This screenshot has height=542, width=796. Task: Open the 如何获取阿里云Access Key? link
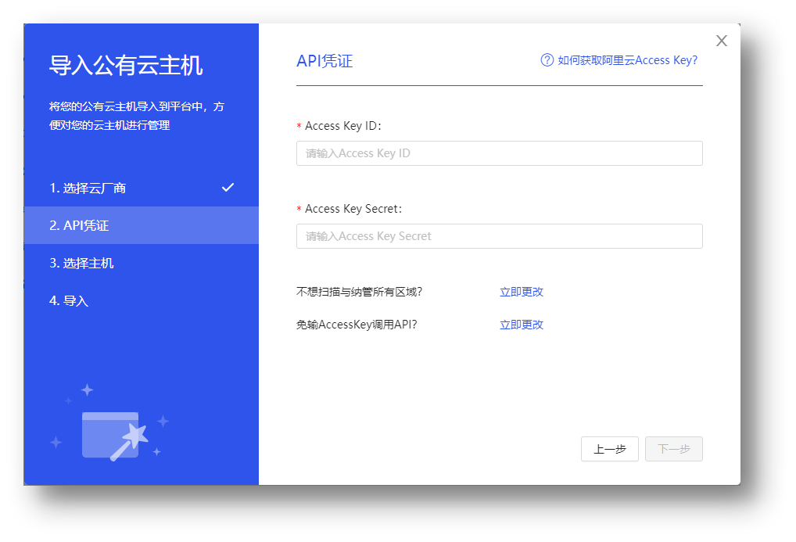click(x=627, y=60)
